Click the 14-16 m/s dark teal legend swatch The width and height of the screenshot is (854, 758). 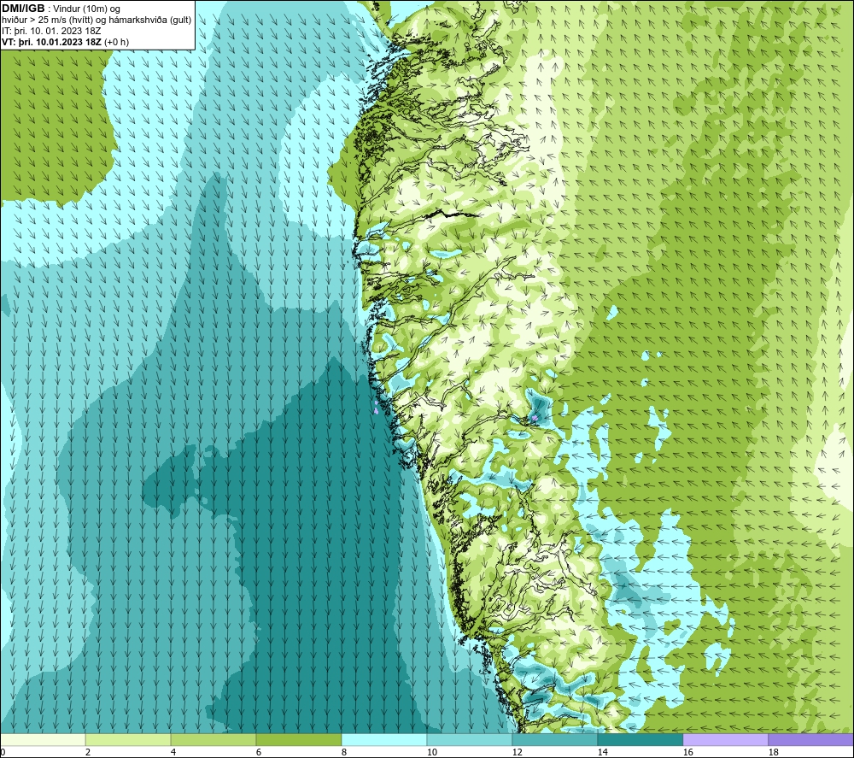(x=640, y=739)
